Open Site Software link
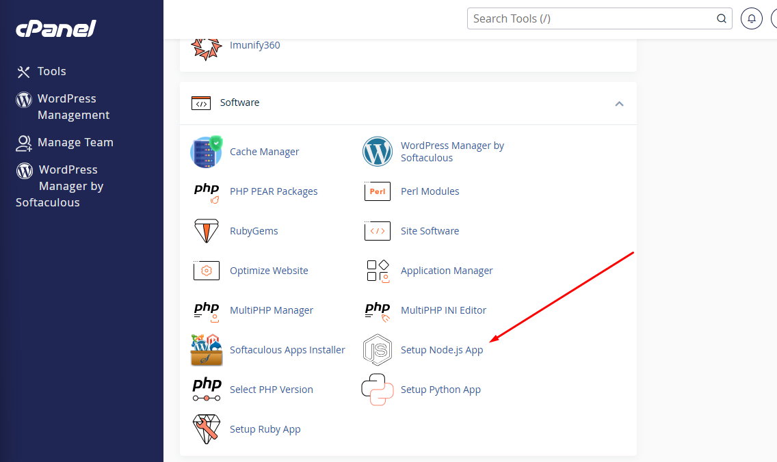The width and height of the screenshot is (777, 462). pyautogui.click(x=430, y=231)
